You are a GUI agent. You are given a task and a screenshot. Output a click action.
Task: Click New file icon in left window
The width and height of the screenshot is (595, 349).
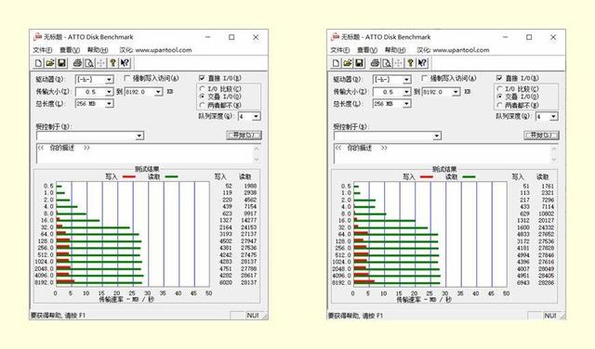click(x=38, y=63)
